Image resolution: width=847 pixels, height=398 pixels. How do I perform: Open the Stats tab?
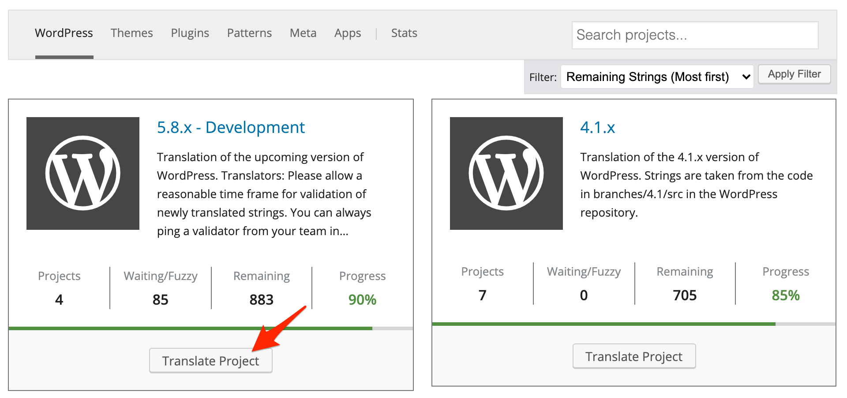click(x=404, y=33)
